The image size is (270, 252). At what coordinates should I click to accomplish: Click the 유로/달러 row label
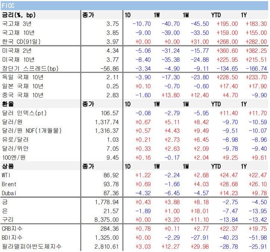coord(15,140)
